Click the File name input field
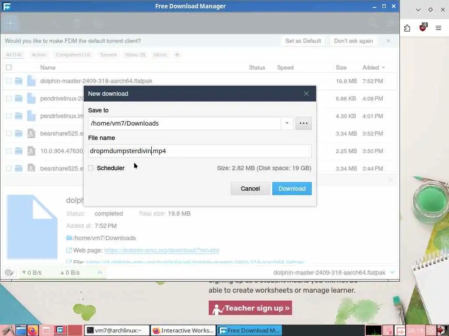The height and width of the screenshot is (336, 449). click(x=200, y=151)
